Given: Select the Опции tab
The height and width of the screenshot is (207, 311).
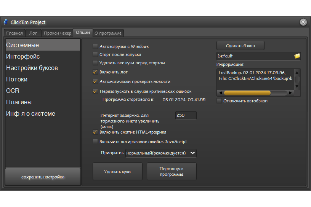Looking at the screenshot, I should [x=83, y=32].
